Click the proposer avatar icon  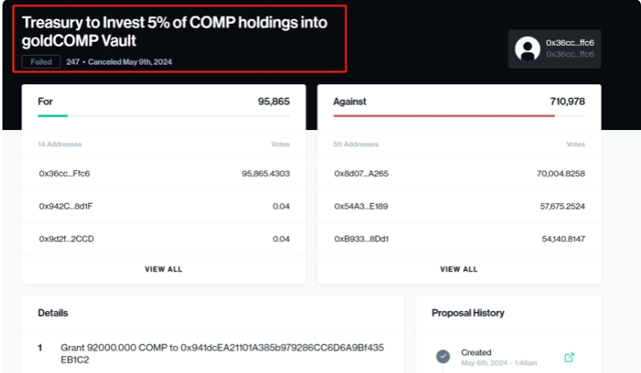(527, 48)
